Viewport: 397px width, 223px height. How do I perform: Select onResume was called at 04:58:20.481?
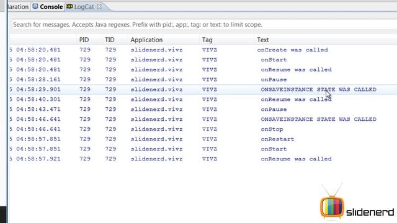[x=203, y=69]
